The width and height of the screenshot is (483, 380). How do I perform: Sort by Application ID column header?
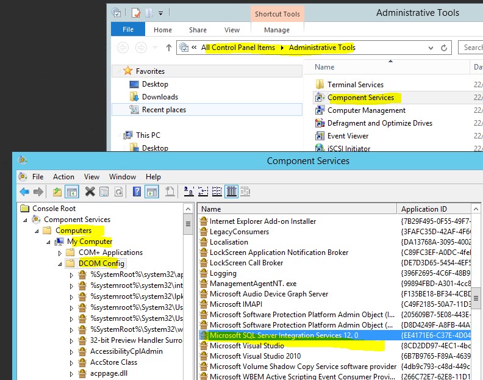pyautogui.click(x=434, y=209)
